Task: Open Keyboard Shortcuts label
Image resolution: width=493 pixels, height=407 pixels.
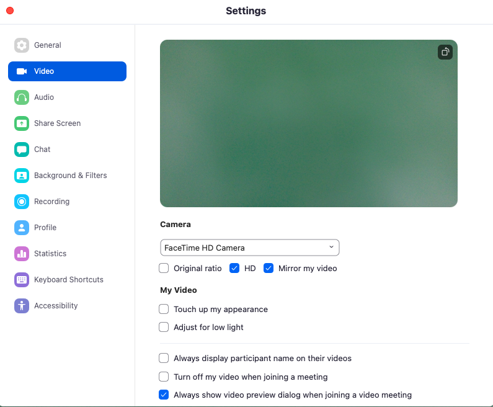Action: point(69,280)
